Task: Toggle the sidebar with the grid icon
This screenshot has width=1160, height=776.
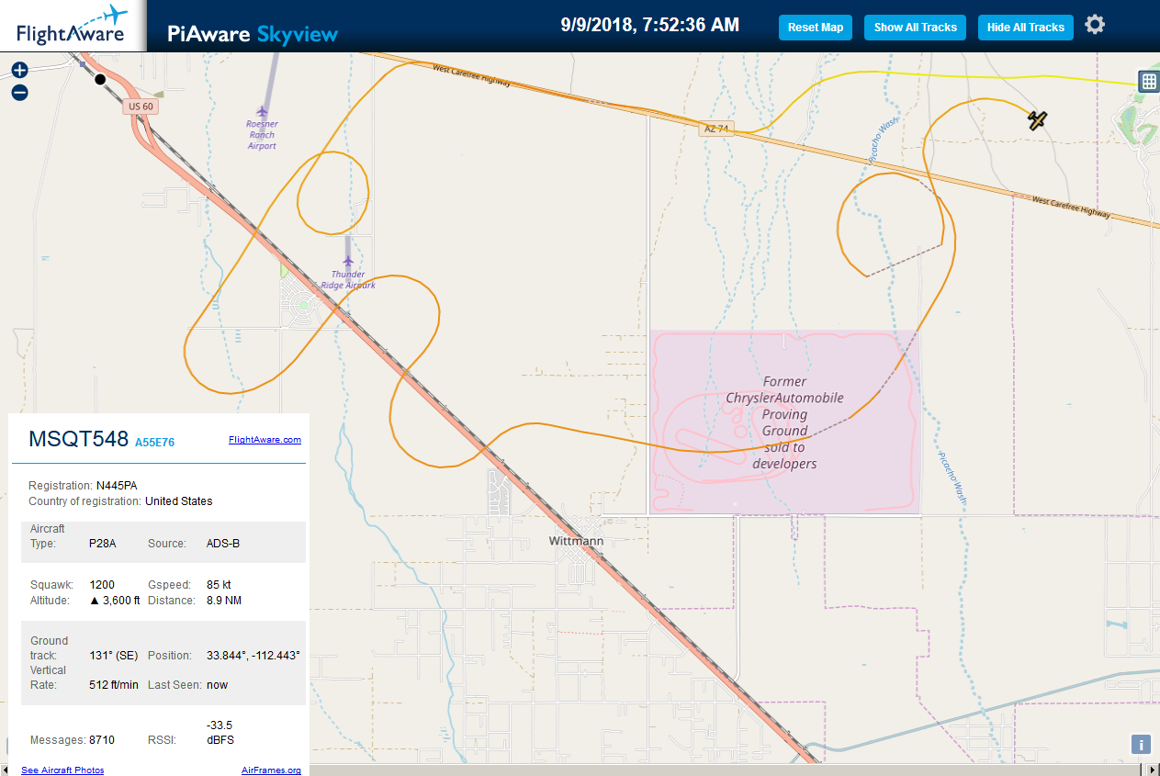Action: pos(1148,81)
